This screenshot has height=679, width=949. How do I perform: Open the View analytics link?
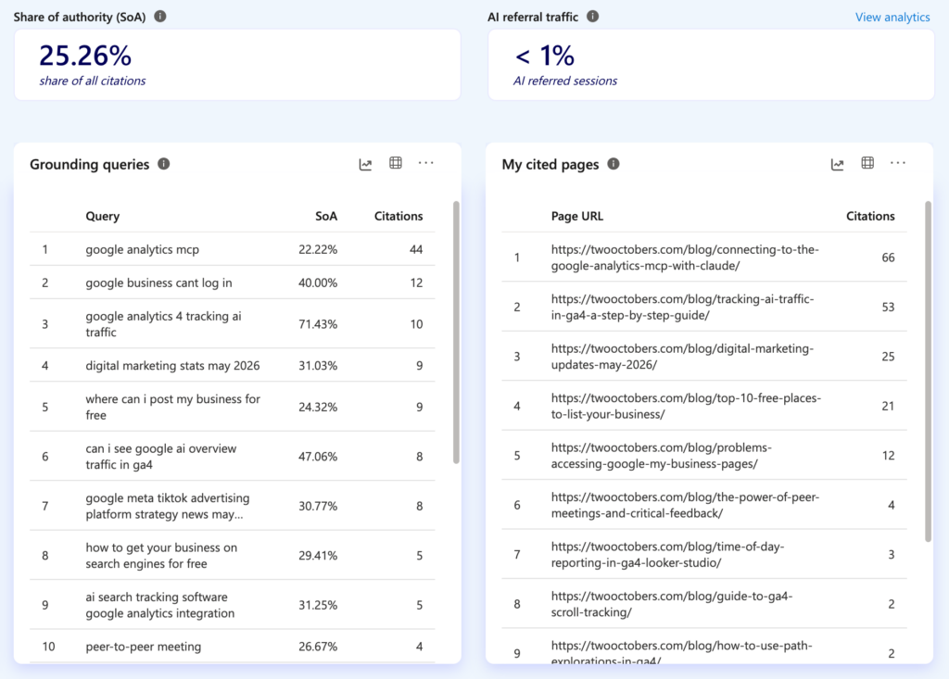[x=892, y=17]
